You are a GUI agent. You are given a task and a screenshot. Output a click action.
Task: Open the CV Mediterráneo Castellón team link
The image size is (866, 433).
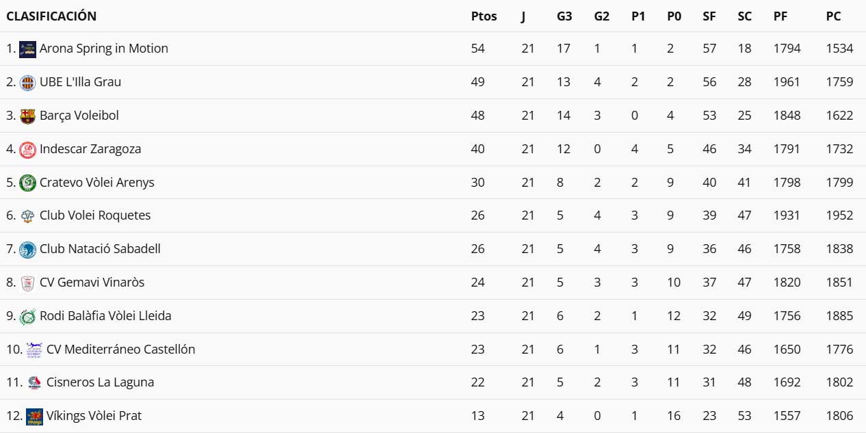(x=120, y=349)
